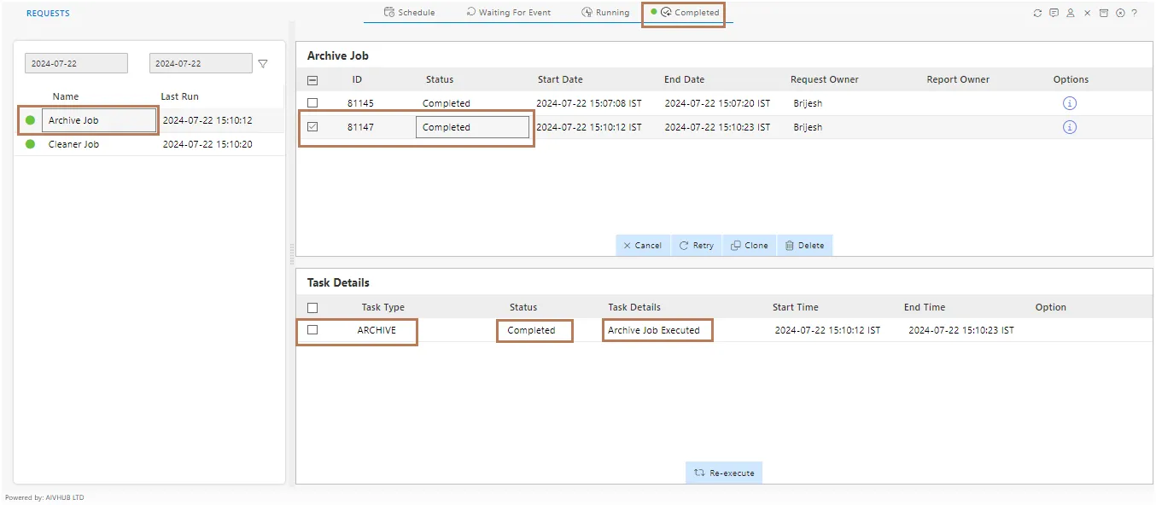The height and width of the screenshot is (505, 1156).
Task: Click Last Run 15:10:20 of Cleaner Job
Action: coord(207,144)
